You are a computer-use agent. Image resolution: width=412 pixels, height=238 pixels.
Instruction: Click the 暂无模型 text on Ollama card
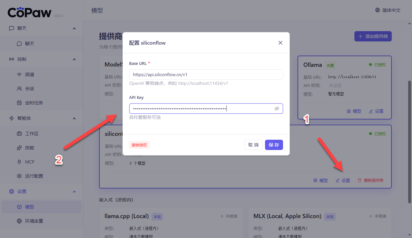[336, 94]
